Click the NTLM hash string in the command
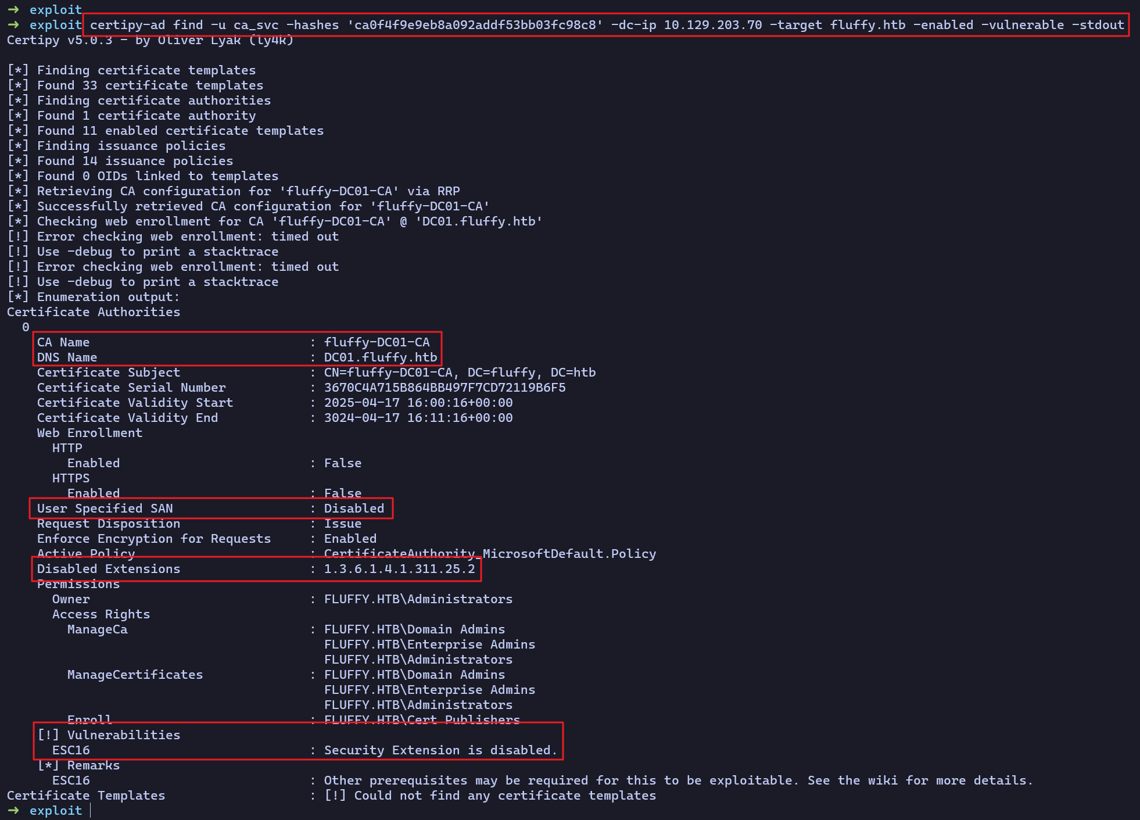The height and width of the screenshot is (820, 1140). pyautogui.click(x=475, y=24)
